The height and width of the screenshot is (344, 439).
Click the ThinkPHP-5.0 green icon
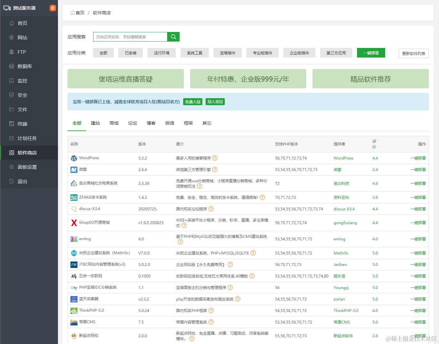[74, 311]
